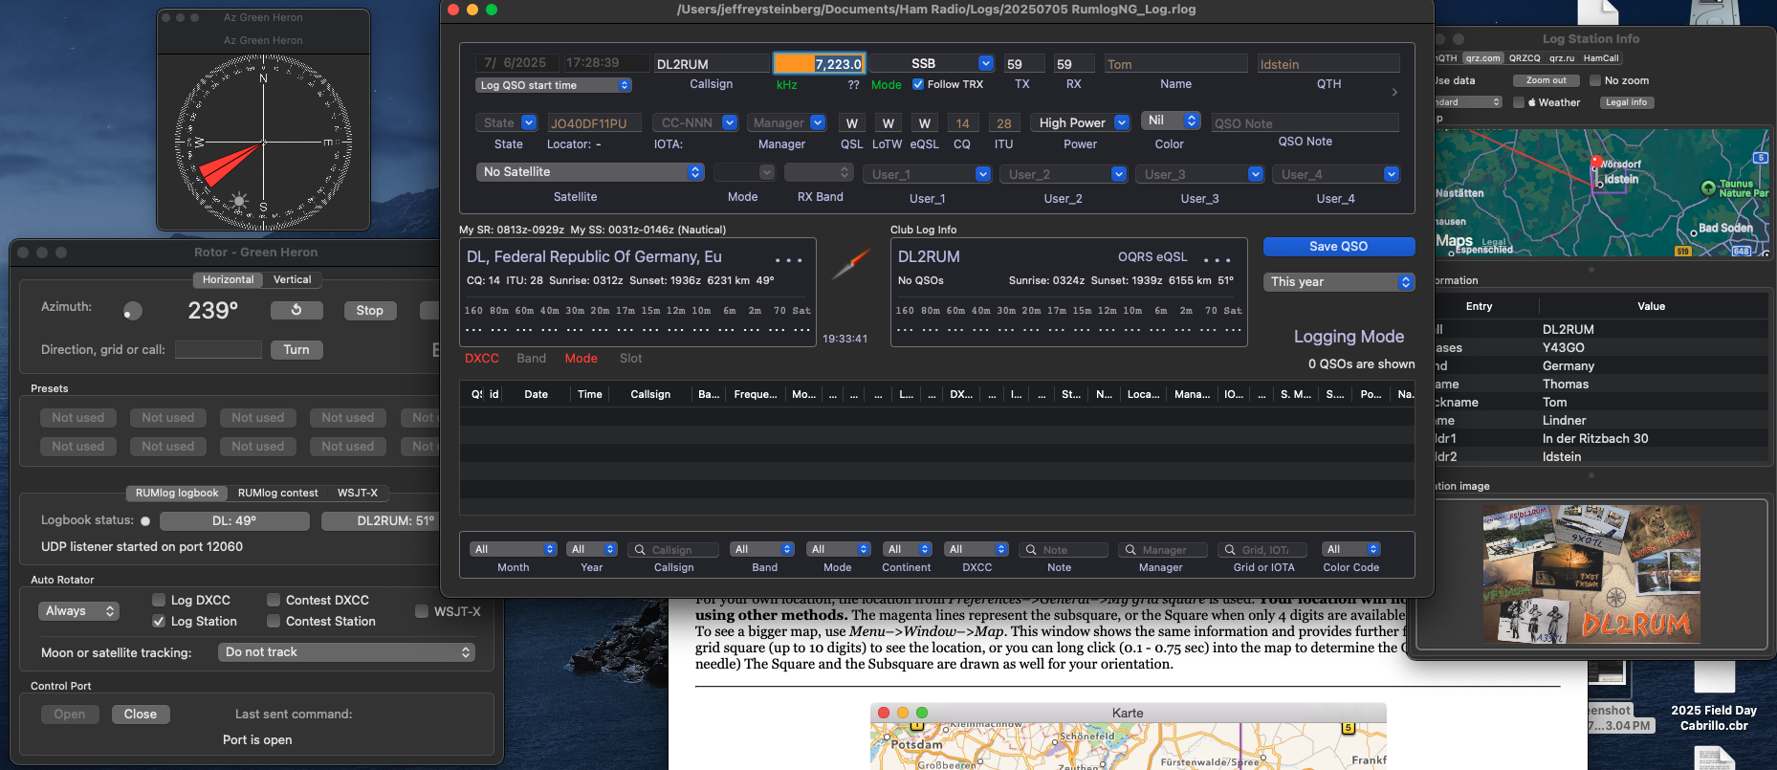Click the rotor Stop button
1777x770 pixels.
pyautogui.click(x=369, y=311)
